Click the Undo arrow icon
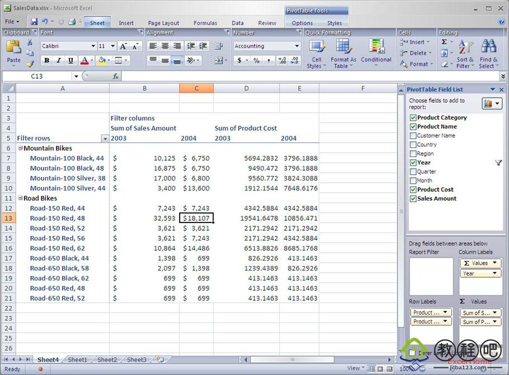509x375 pixels. pos(45,22)
